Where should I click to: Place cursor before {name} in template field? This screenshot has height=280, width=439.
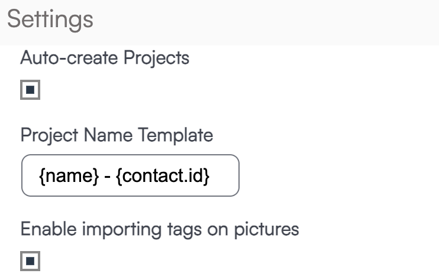[x=40, y=176]
